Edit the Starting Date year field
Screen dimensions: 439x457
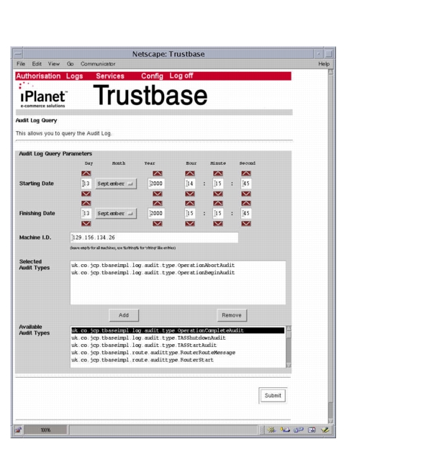pos(156,184)
